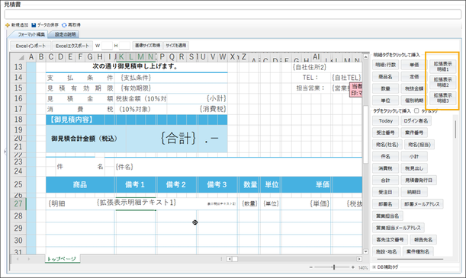This screenshot has width=466, height=278.
Task: Click the Excelインポート button
Action: 31,46
